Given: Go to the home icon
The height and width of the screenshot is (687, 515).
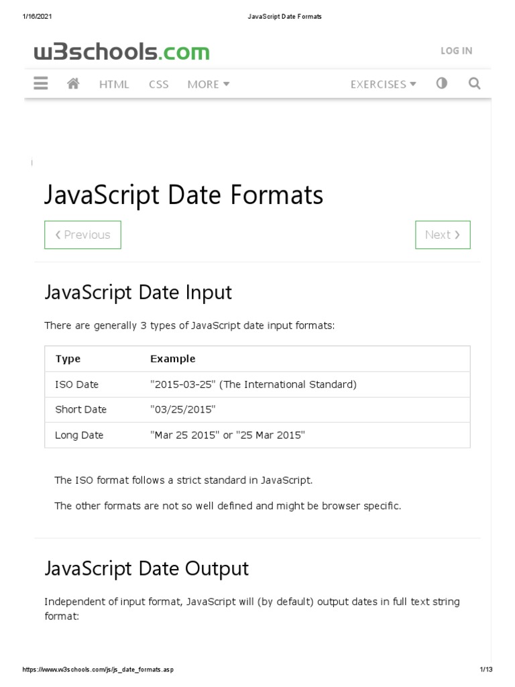Looking at the screenshot, I should (x=74, y=83).
